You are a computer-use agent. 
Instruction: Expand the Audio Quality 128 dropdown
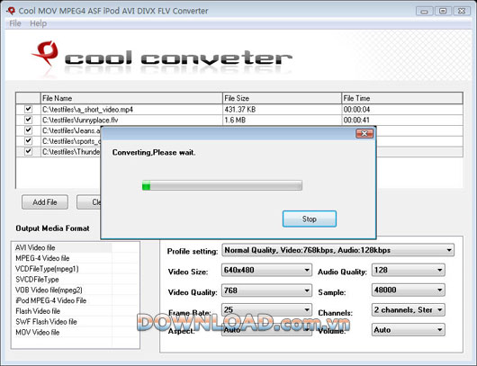[x=409, y=270]
